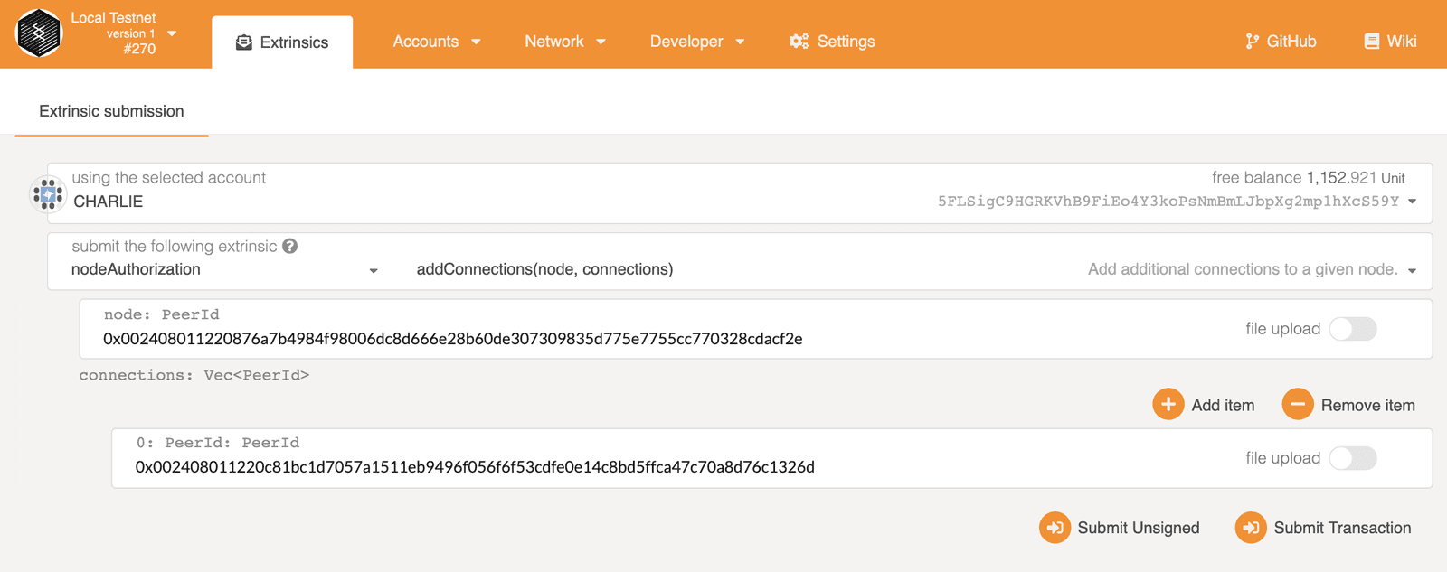Click the node PeerId hex input field
Screen dimensions: 1447x572
click(452, 339)
